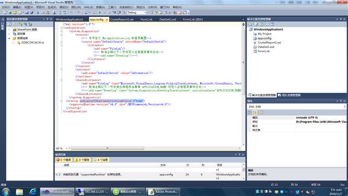
Task: Select app.config in Solution Explorer
Action: tap(264, 38)
